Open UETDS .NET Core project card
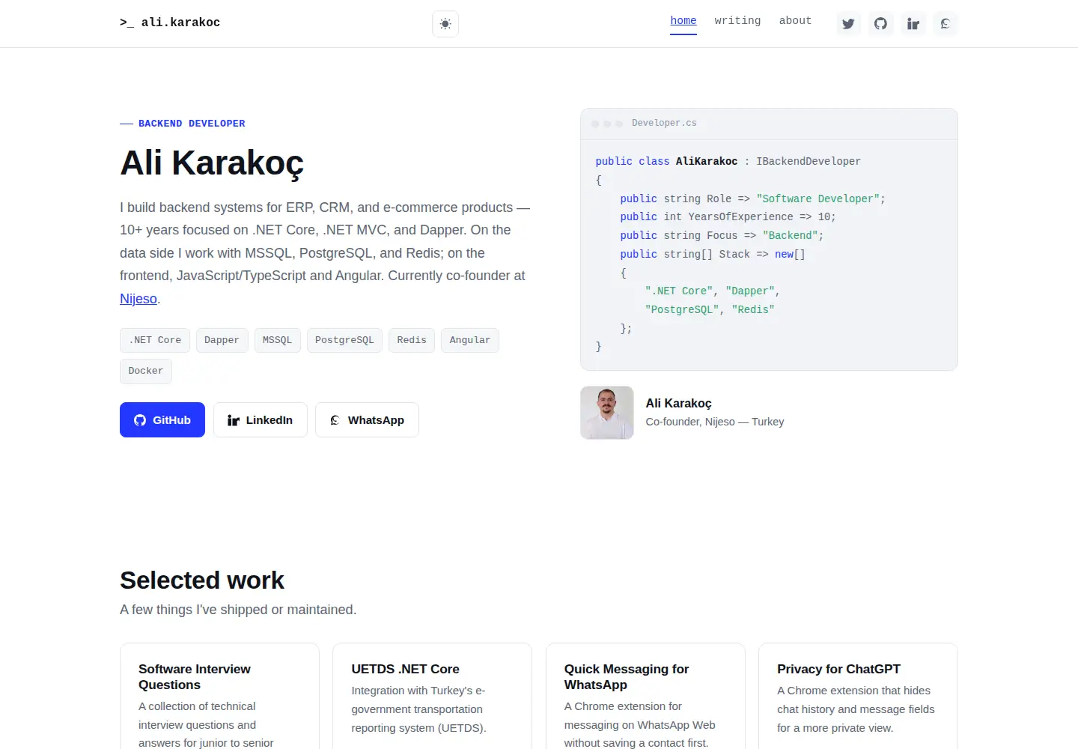 click(432, 697)
